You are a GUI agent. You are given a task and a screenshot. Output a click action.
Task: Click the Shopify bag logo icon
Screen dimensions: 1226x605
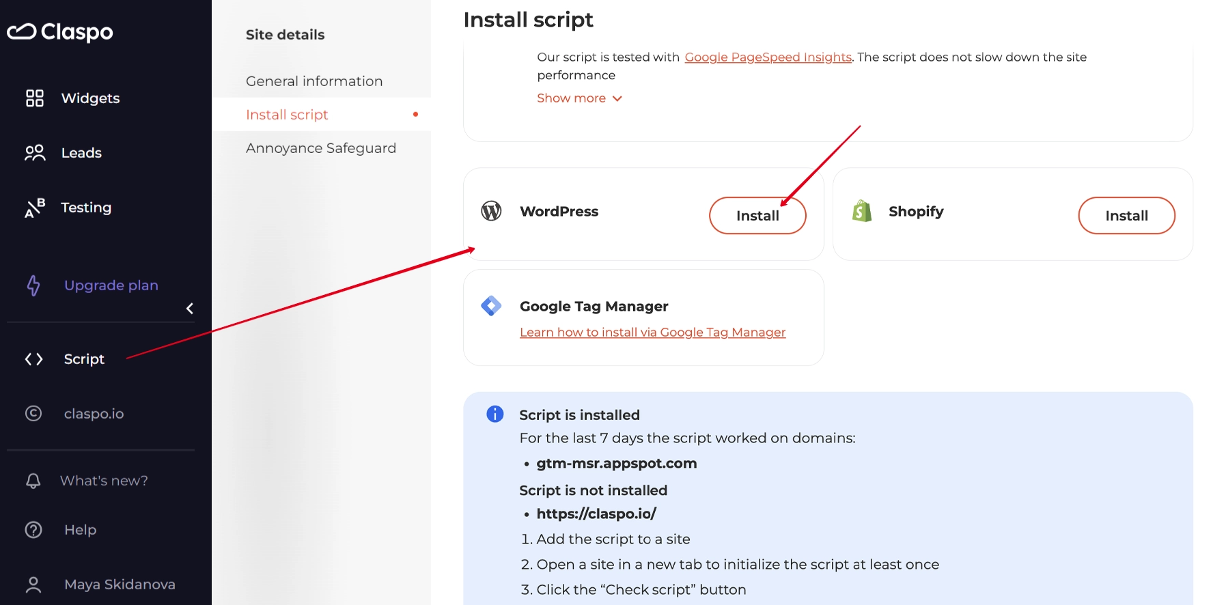pyautogui.click(x=862, y=211)
